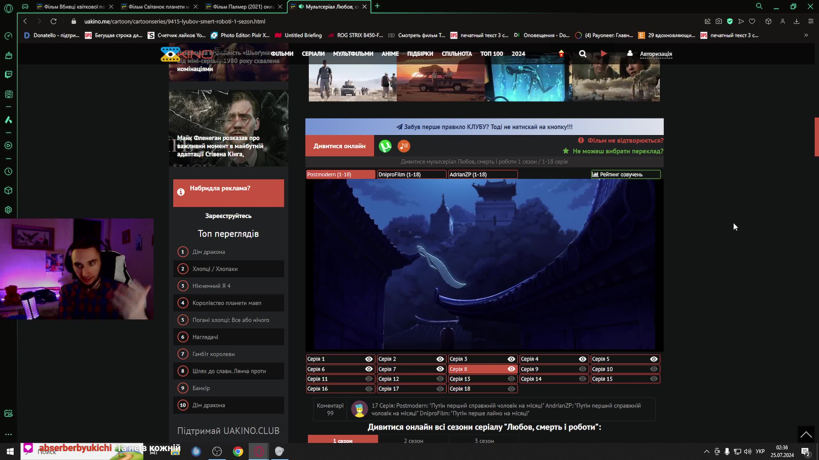Click the browser address bar URL
This screenshot has height=460, width=819.
[x=175, y=21]
